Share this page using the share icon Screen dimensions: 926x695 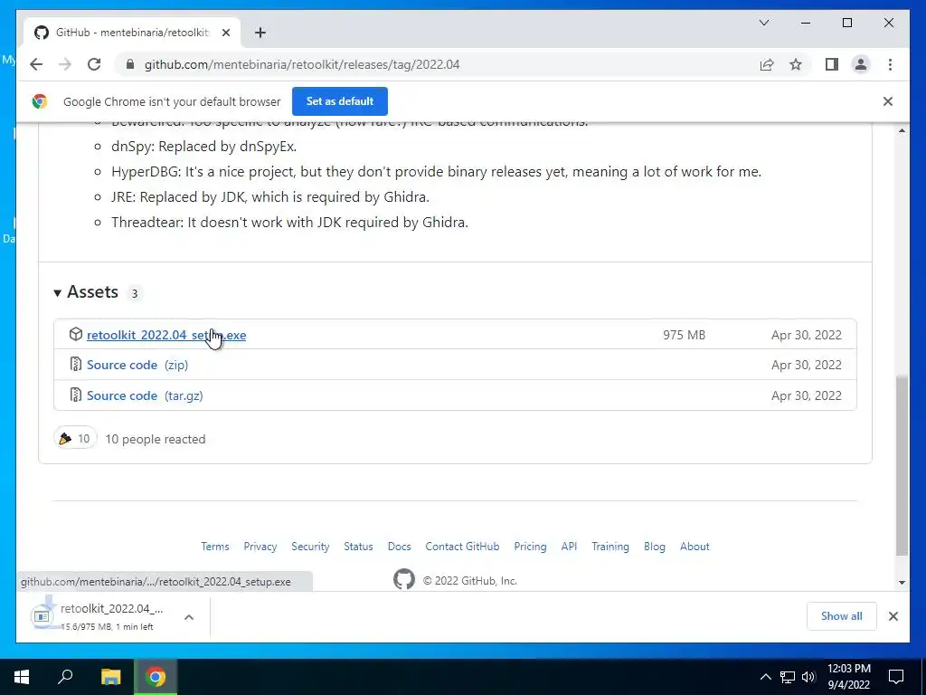(x=767, y=64)
